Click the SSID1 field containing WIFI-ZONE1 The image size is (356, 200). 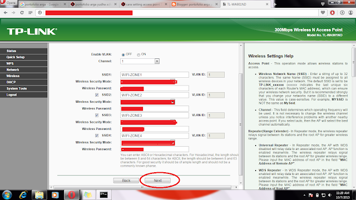click(155, 74)
